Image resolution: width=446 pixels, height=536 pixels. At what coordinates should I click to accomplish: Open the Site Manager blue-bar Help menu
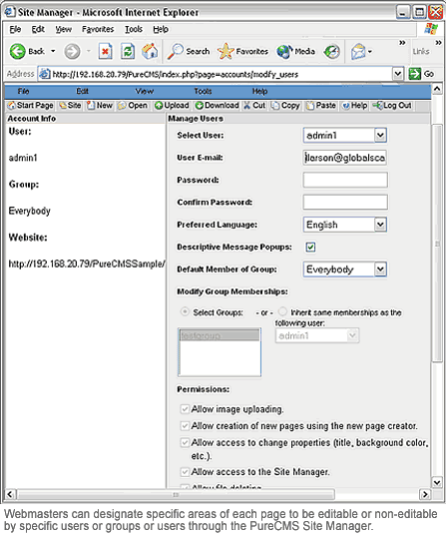coord(259,91)
